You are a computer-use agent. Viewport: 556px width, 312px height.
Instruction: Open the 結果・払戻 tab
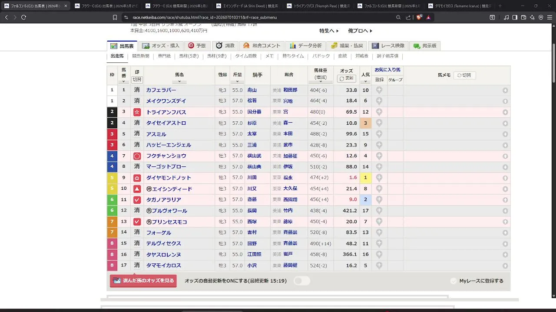coord(347,45)
